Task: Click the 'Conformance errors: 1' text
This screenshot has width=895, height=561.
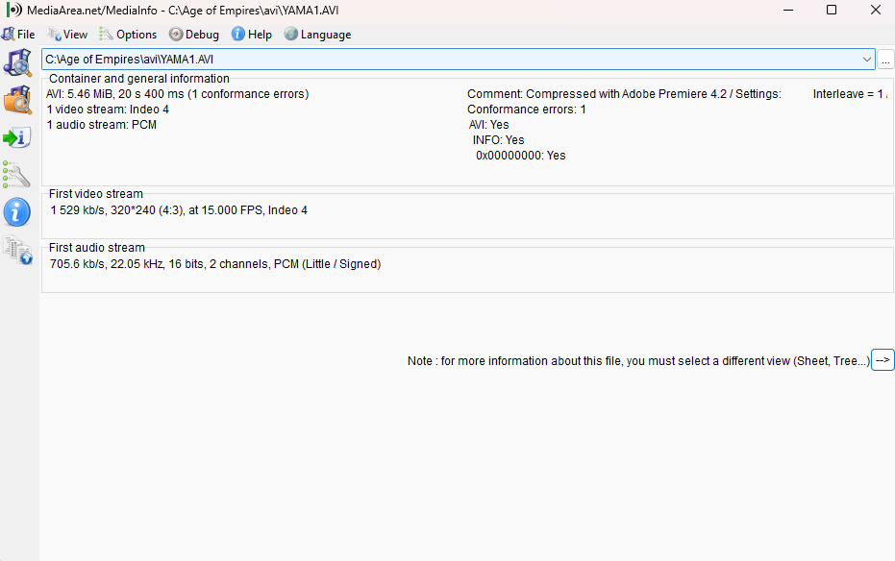Action: pyautogui.click(x=527, y=110)
